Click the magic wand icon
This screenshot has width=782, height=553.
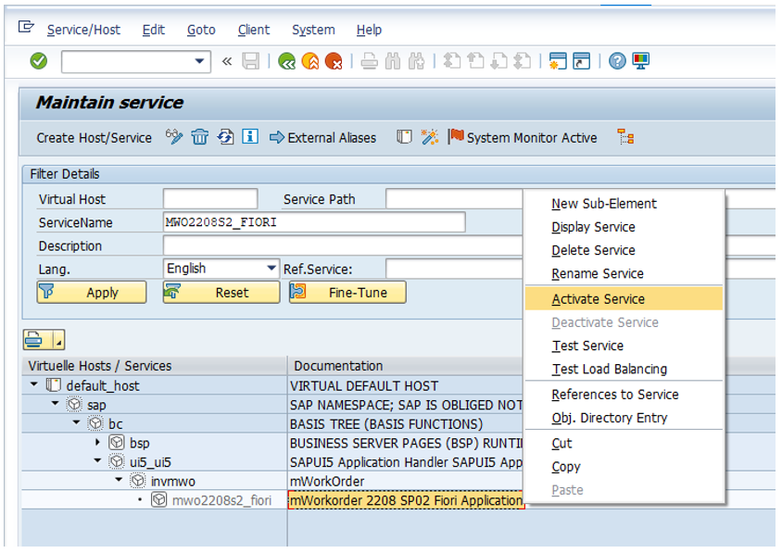(429, 137)
